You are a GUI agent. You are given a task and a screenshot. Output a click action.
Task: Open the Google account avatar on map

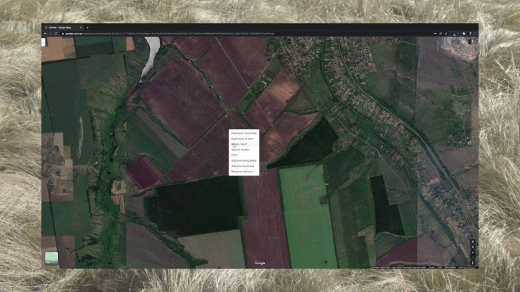(x=471, y=42)
